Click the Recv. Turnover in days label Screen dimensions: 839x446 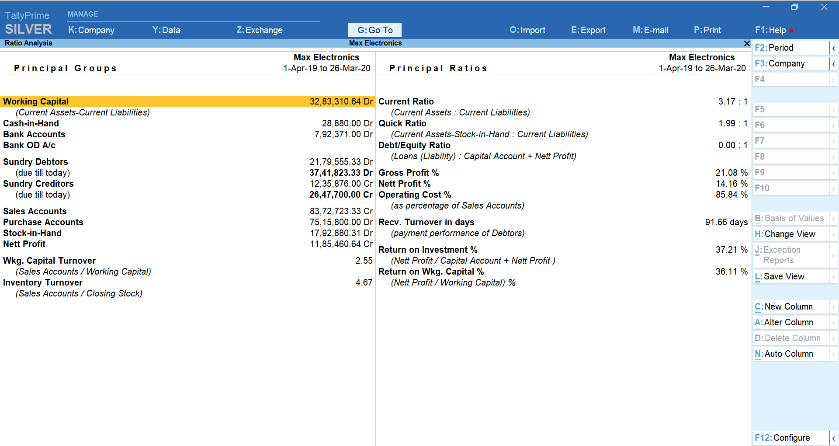point(426,222)
